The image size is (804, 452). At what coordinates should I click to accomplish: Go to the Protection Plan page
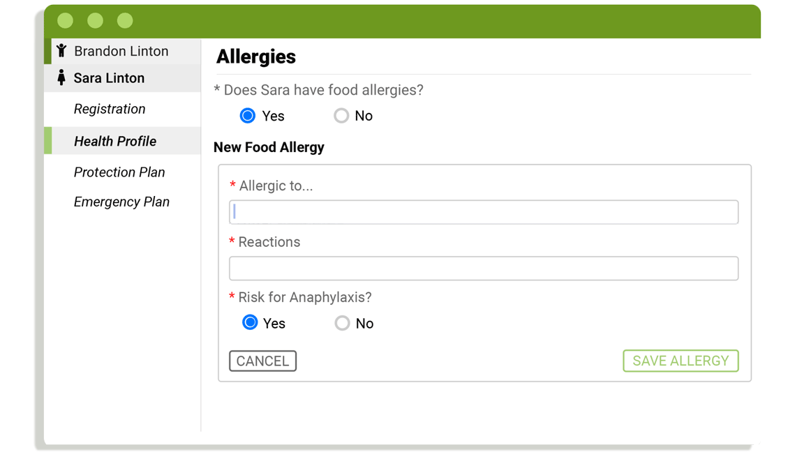tap(119, 172)
